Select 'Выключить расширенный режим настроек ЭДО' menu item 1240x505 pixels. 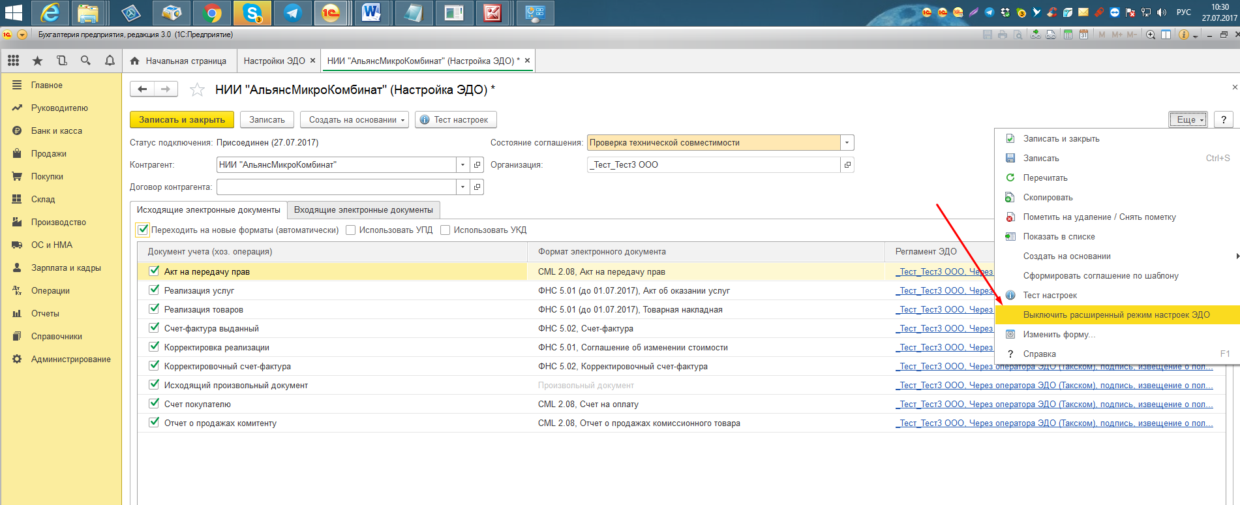(1116, 314)
